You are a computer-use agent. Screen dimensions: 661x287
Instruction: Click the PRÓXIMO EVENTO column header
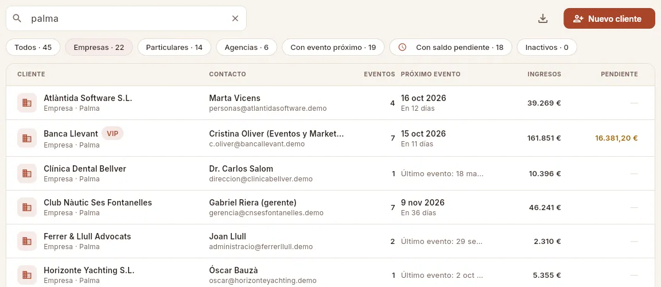tap(430, 74)
